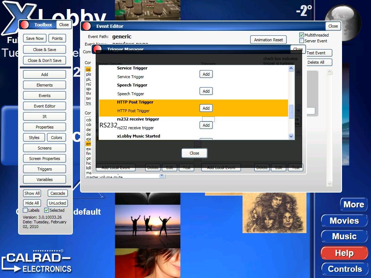Click the trigger list scrollbar thumb
371x278 pixels.
(x=291, y=111)
